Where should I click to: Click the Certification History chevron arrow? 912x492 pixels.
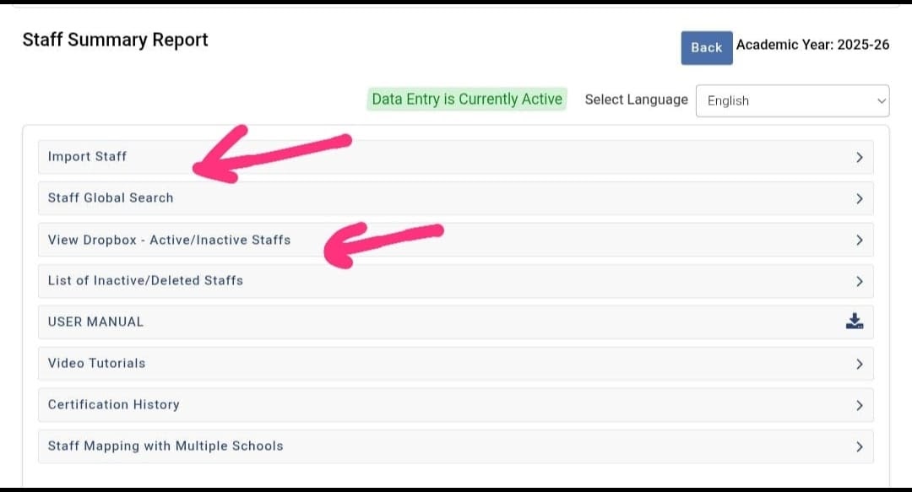click(x=859, y=405)
